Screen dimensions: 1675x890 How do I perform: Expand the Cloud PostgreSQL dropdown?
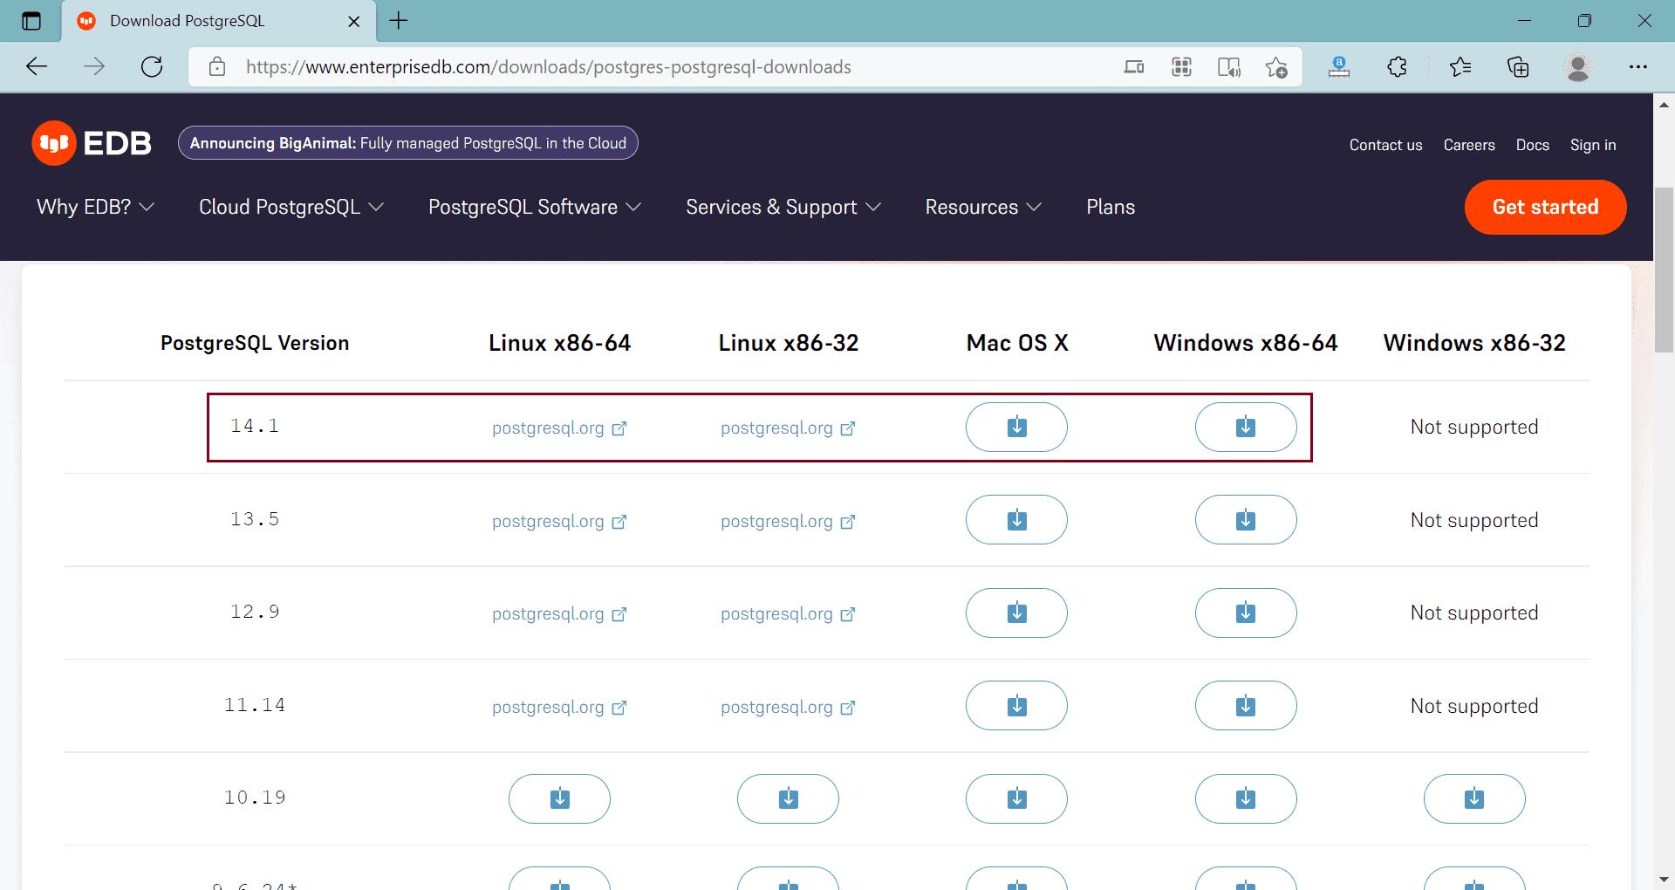291,207
